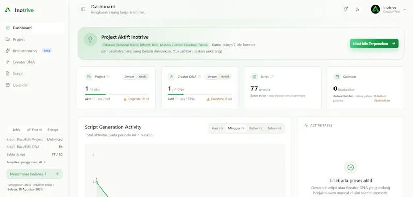Click the warning icon on Project card
Screen dimensions: 413x197
[x=125, y=100]
